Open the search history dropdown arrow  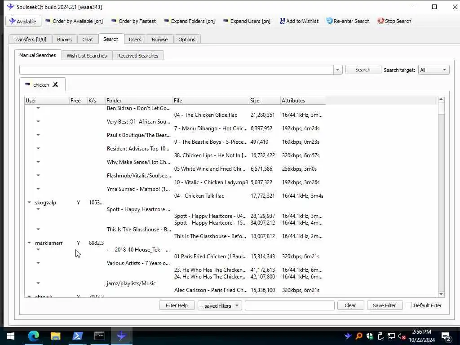(x=337, y=70)
